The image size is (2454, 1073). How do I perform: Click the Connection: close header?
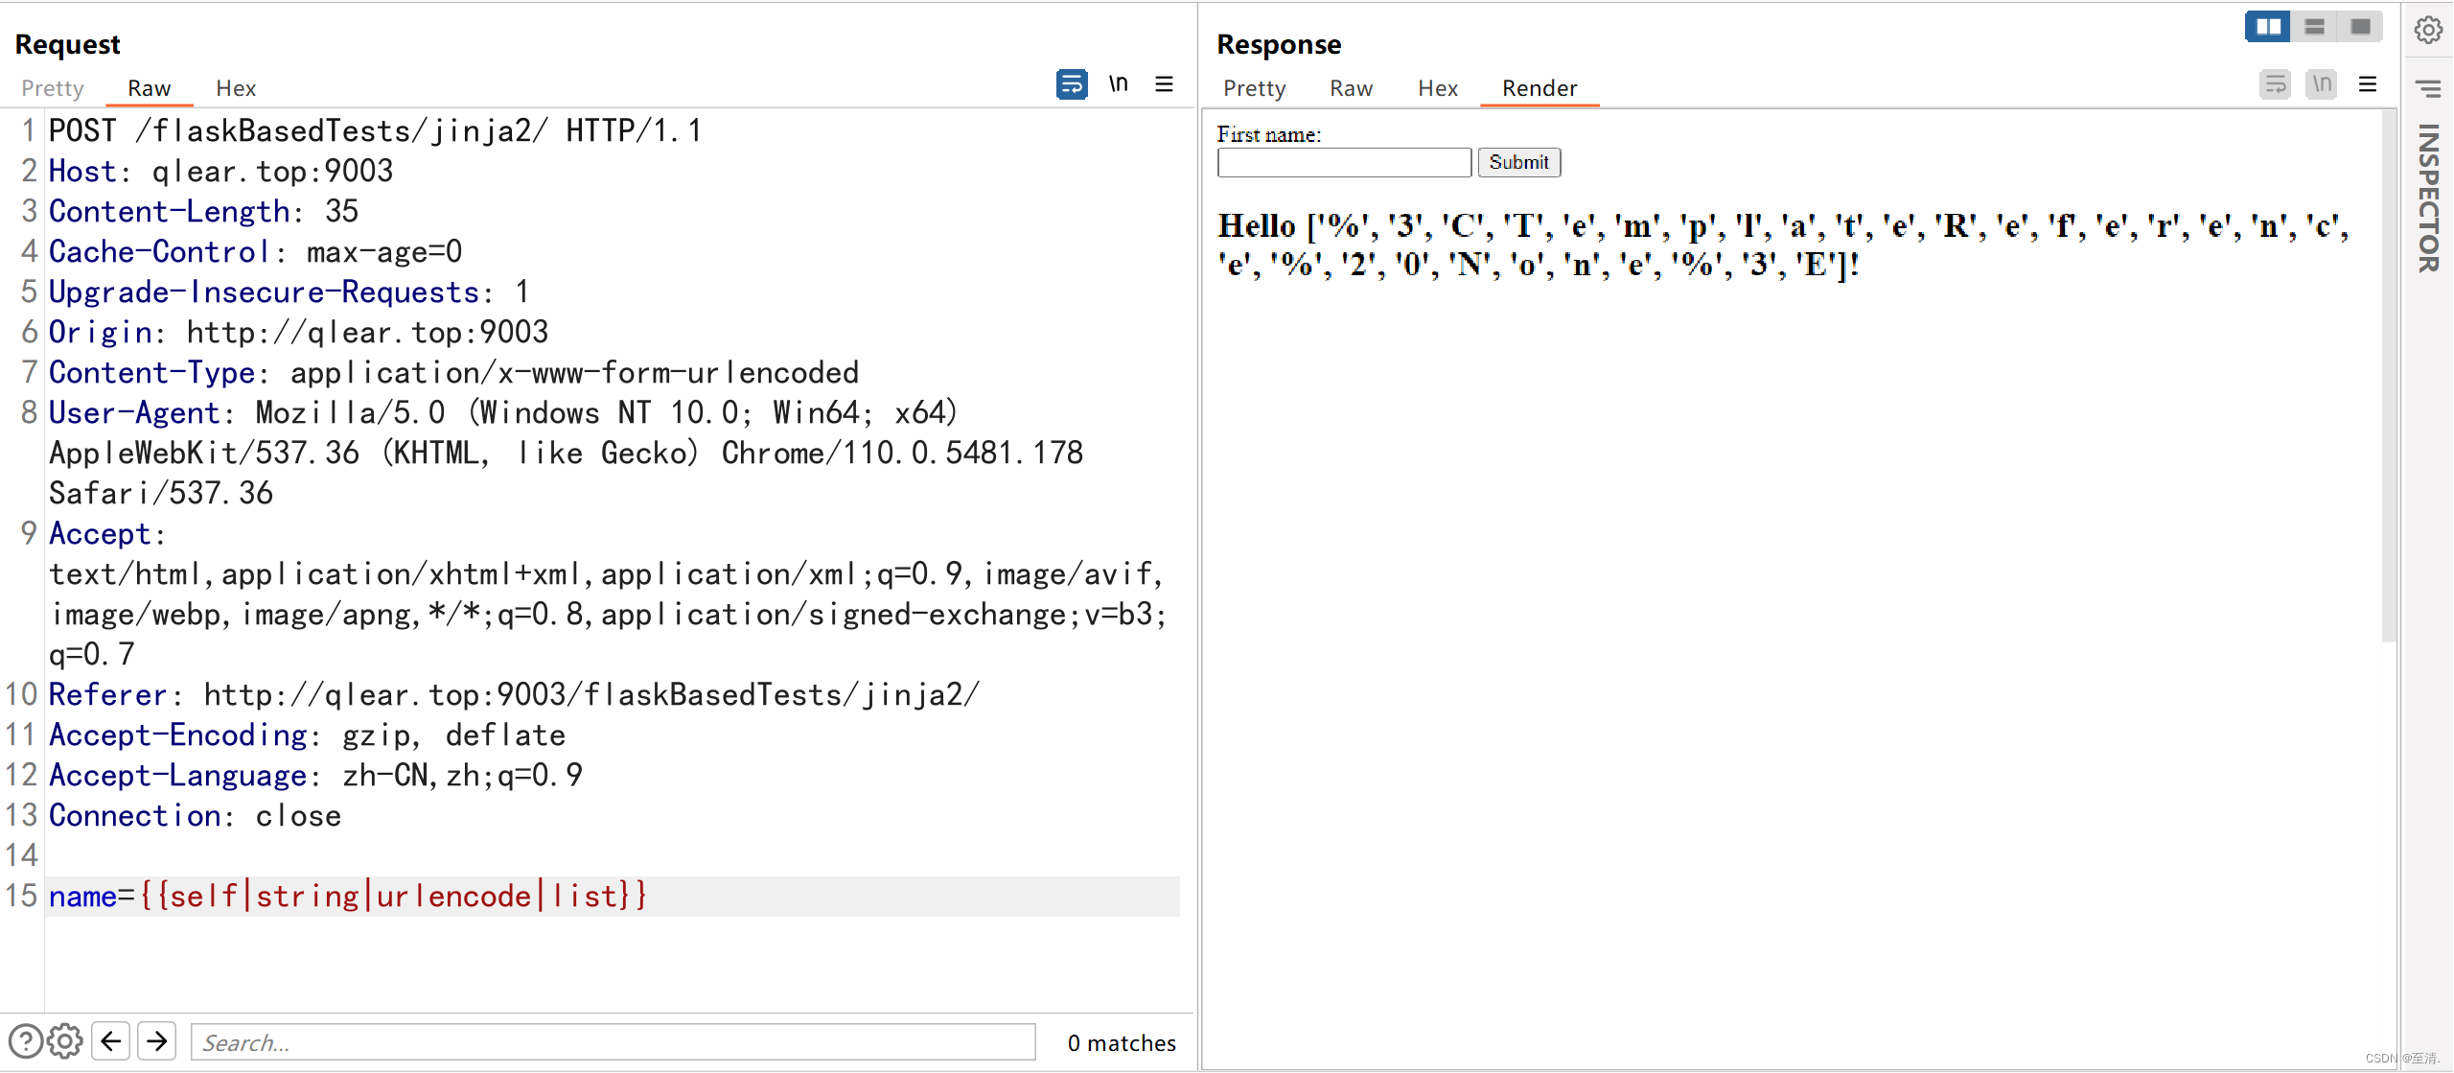196,815
